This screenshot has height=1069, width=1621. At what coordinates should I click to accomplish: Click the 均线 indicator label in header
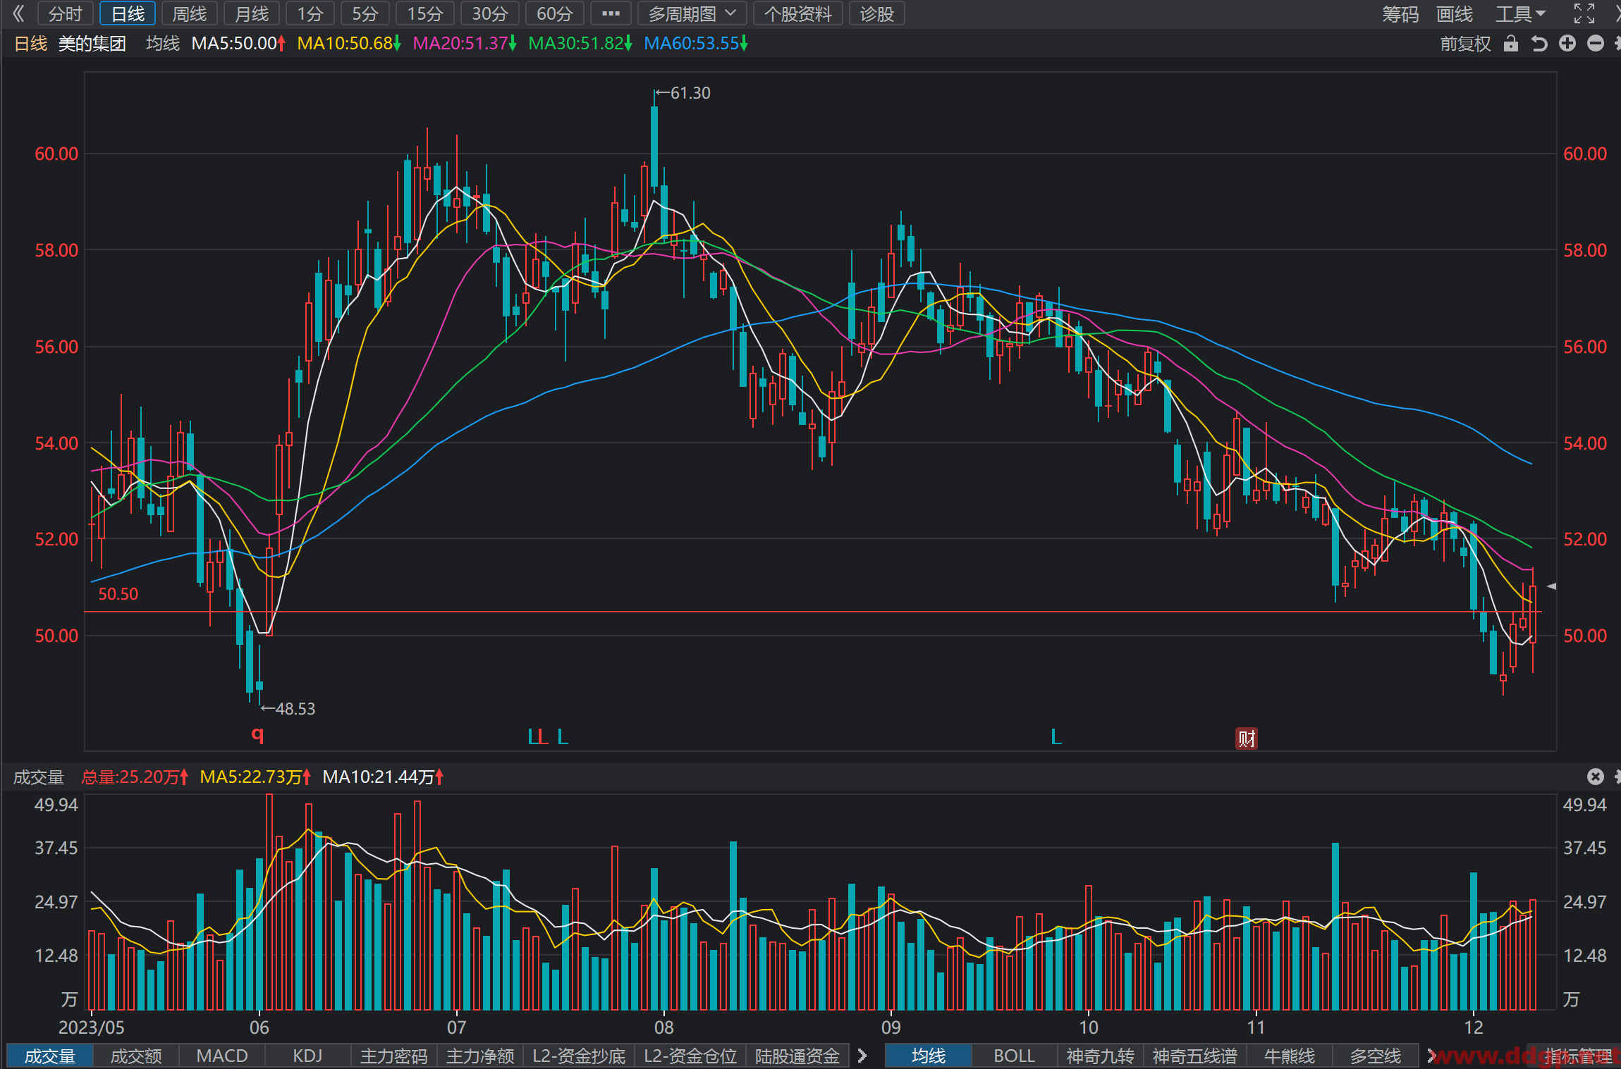pos(163,44)
